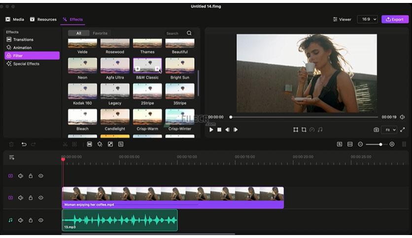This screenshot has height=238, width=412.
Task: Mute the 13.mp3 audio track
Action: [x=21, y=220]
